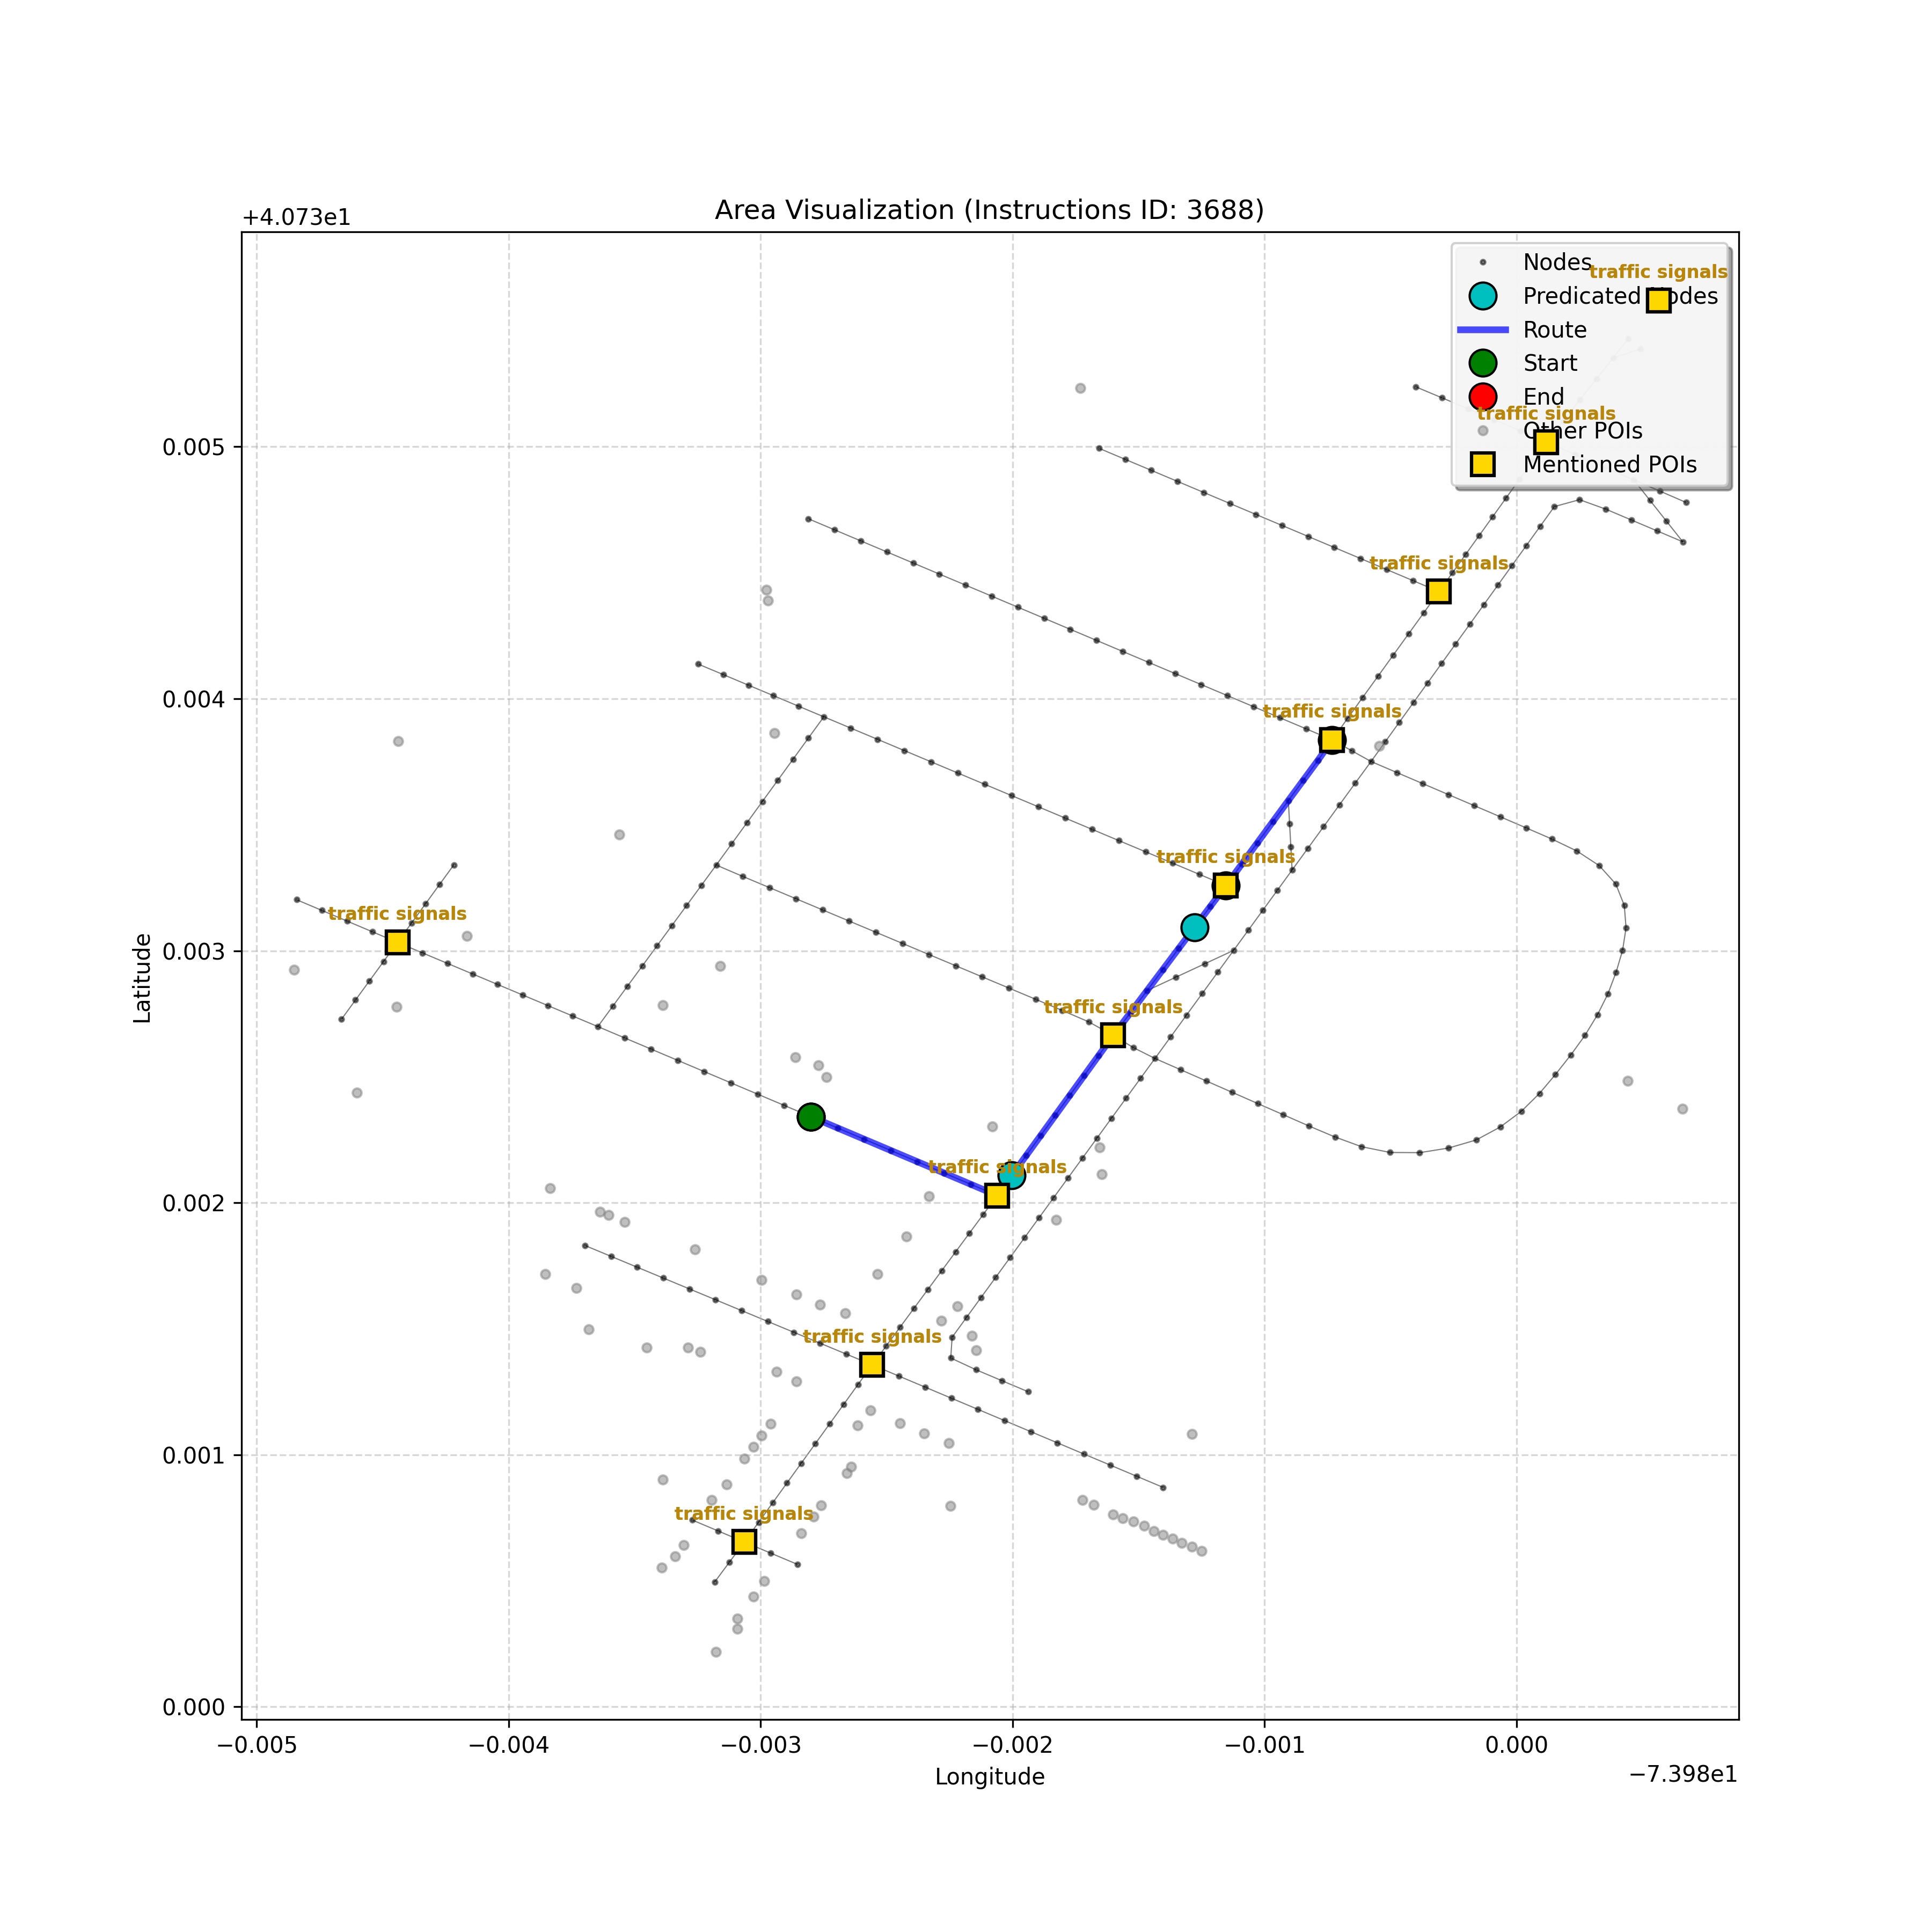Click the yellow Mentioned POIs legend square
This screenshot has width=1932, height=1932.
1482,464
